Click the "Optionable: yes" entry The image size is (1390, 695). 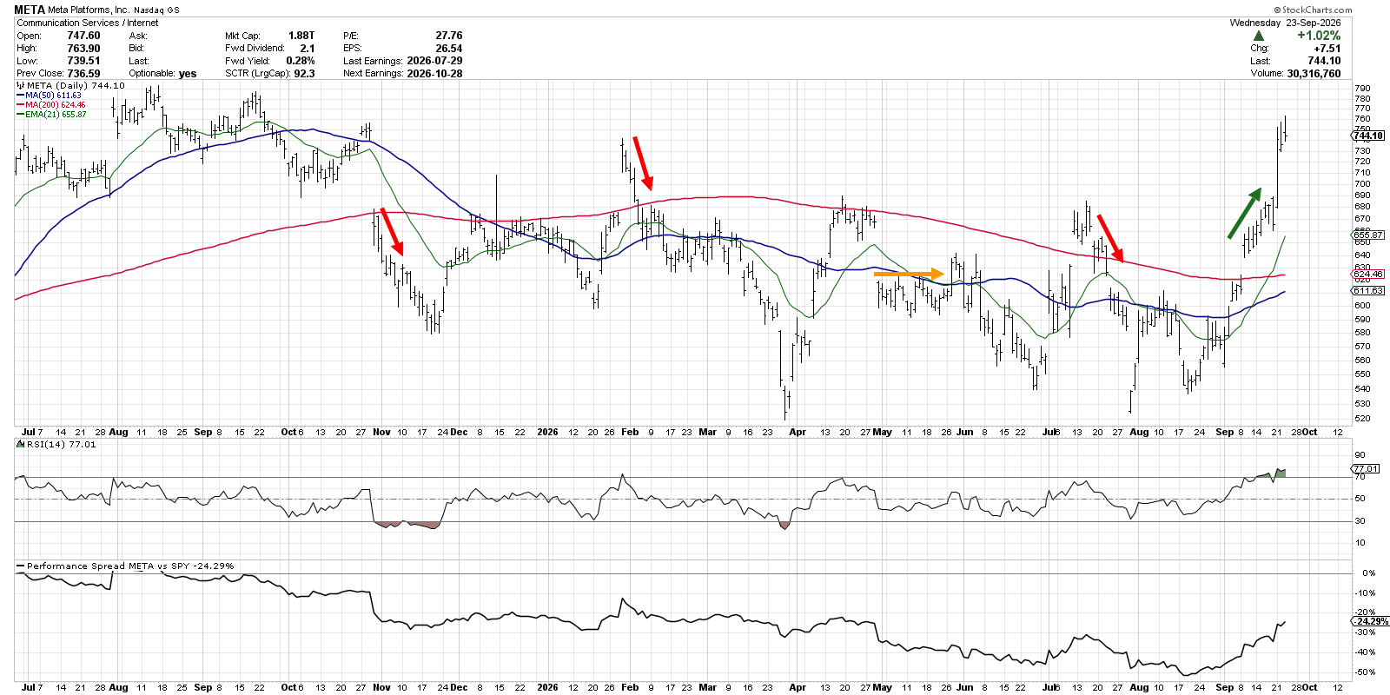(162, 74)
